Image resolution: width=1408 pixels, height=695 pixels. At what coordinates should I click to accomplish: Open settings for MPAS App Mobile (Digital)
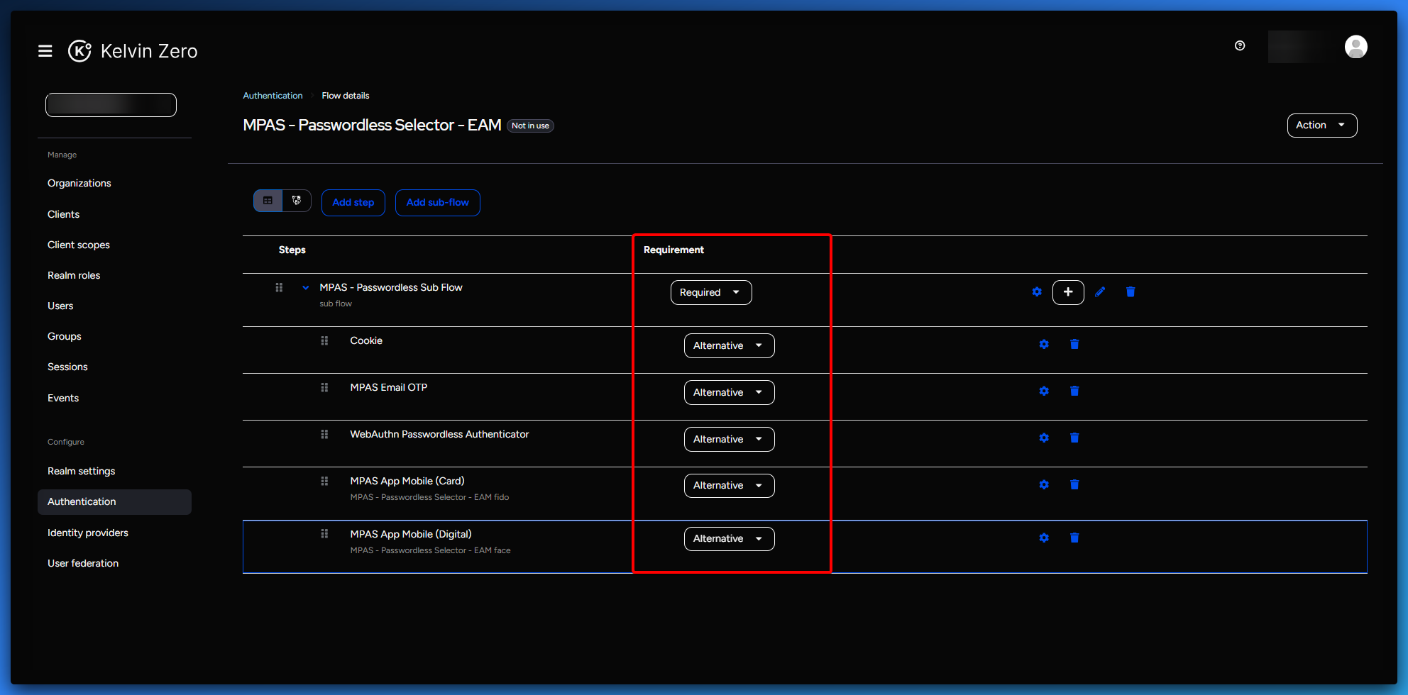[x=1044, y=538]
